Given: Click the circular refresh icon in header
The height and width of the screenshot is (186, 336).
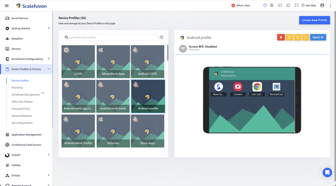Looking at the screenshot, I should (288, 5).
